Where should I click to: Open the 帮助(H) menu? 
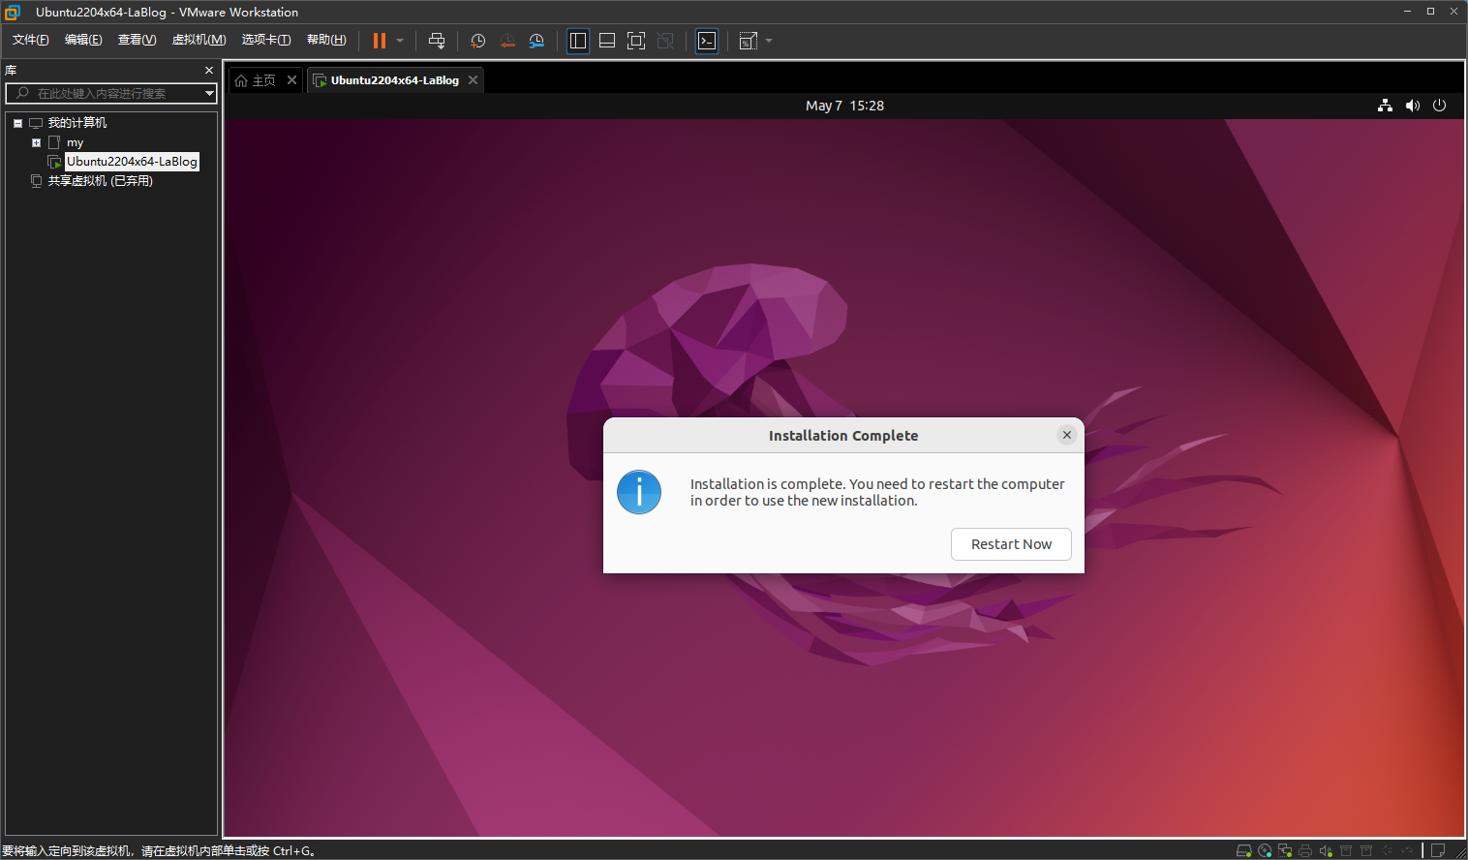326,40
